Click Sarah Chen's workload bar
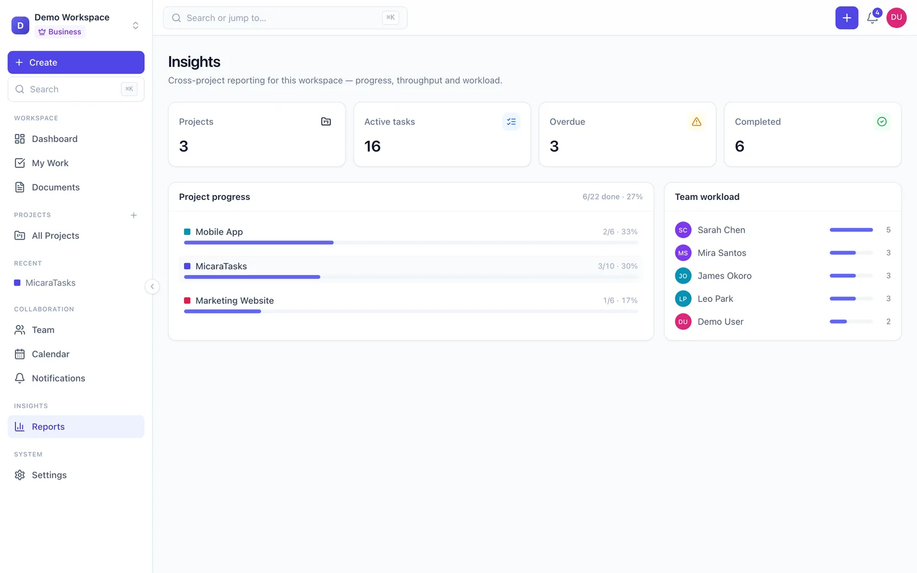Viewport: 917px width, 573px height. point(851,230)
